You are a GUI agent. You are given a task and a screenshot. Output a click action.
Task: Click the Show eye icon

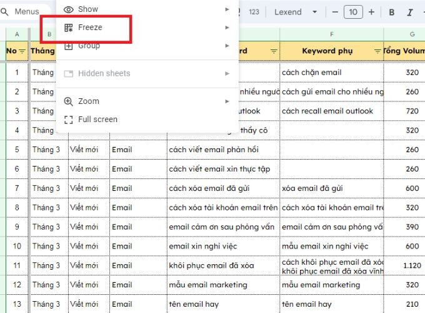click(68, 9)
